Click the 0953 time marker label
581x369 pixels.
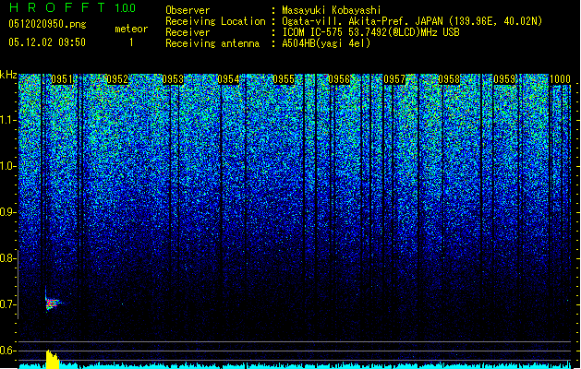tap(173, 79)
